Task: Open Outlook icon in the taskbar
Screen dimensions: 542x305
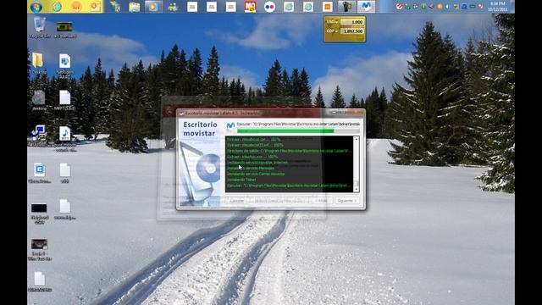Action: [x=96, y=7]
